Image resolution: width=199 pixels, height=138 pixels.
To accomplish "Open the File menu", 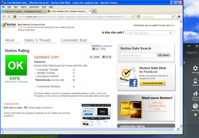I will tap(3, 7).
